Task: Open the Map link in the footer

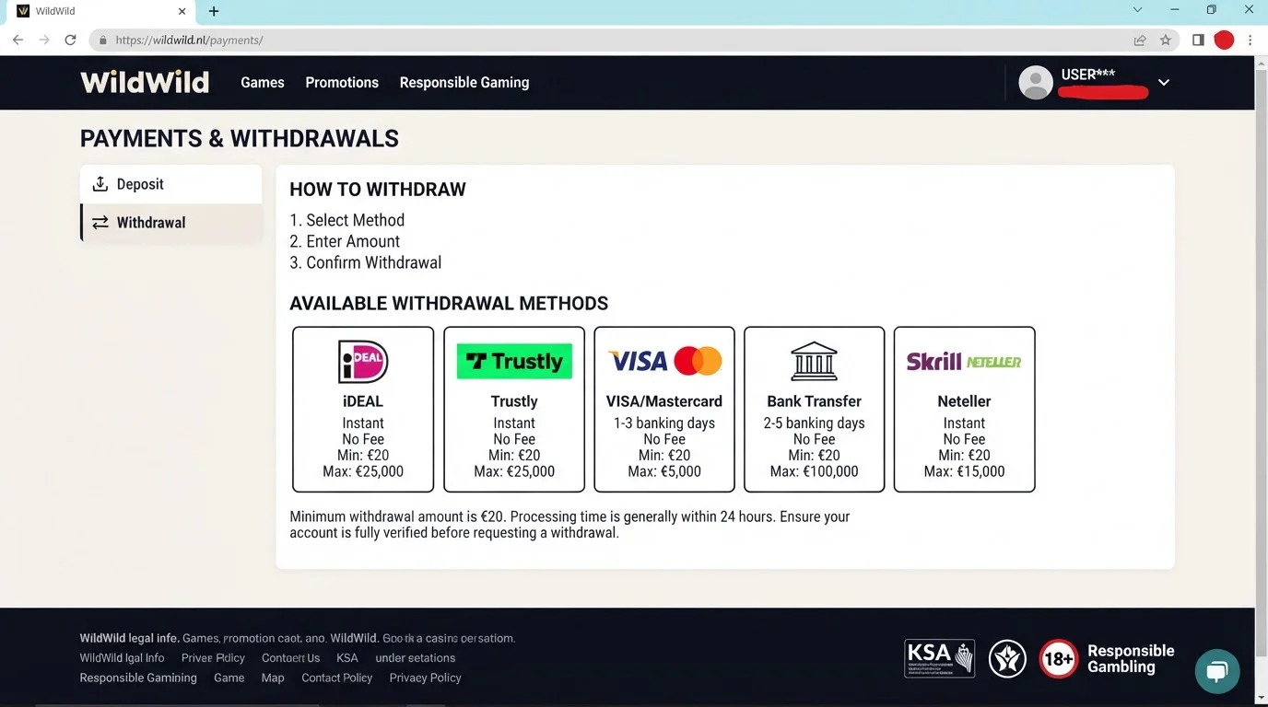Action: click(273, 678)
